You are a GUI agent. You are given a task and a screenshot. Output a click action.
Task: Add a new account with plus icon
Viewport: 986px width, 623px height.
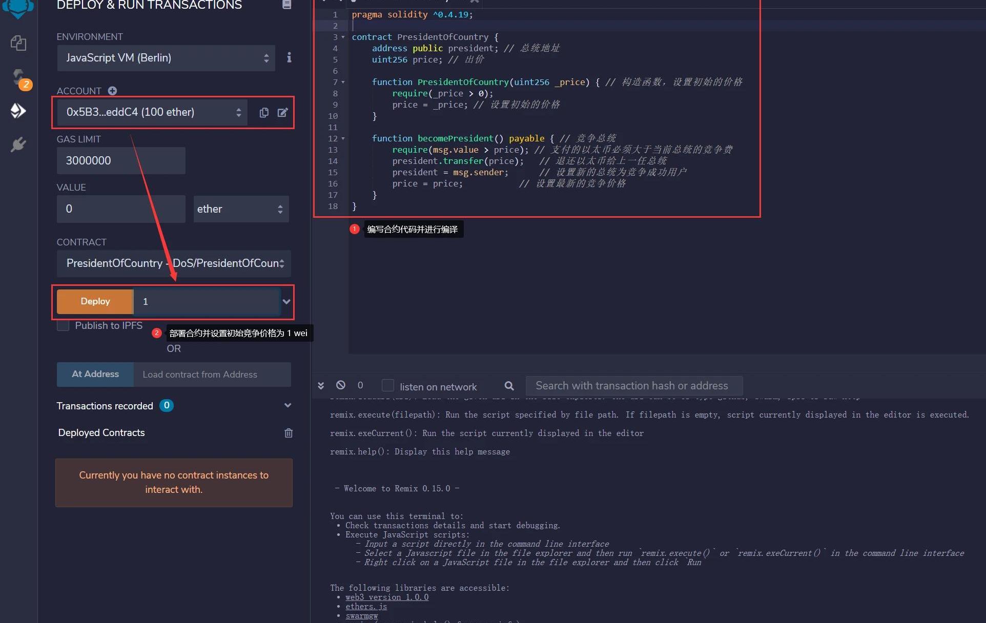click(112, 91)
